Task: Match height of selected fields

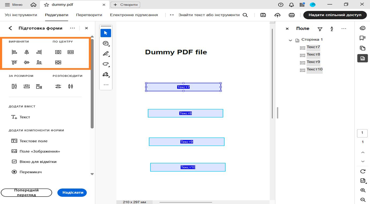Action: pos(14,86)
